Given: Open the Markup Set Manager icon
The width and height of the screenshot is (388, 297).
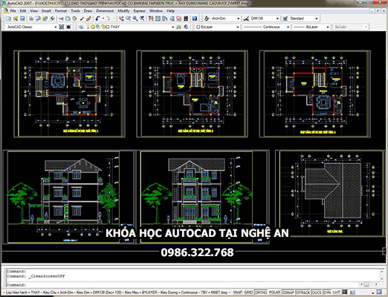Looking at the screenshot, I should click(178, 19).
